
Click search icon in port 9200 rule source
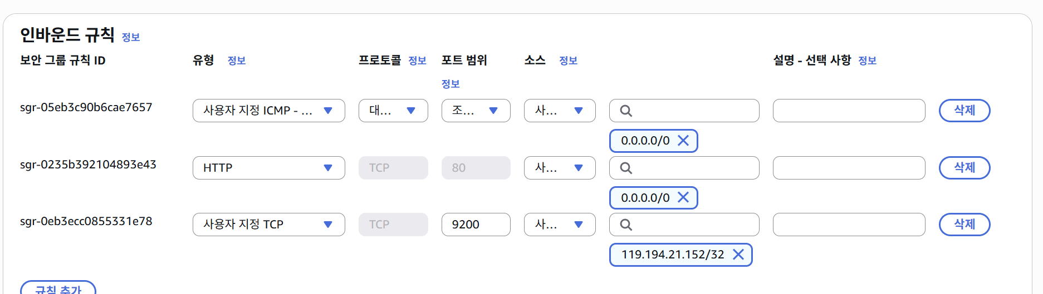pyautogui.click(x=626, y=225)
